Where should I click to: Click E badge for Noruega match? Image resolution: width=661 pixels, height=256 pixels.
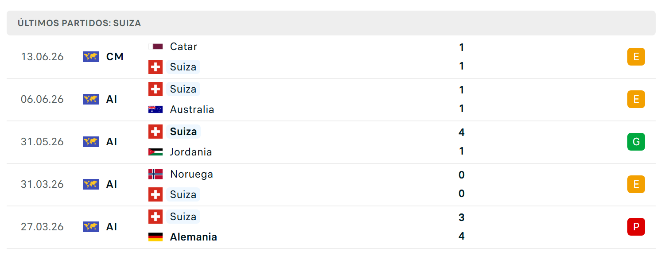[636, 184]
